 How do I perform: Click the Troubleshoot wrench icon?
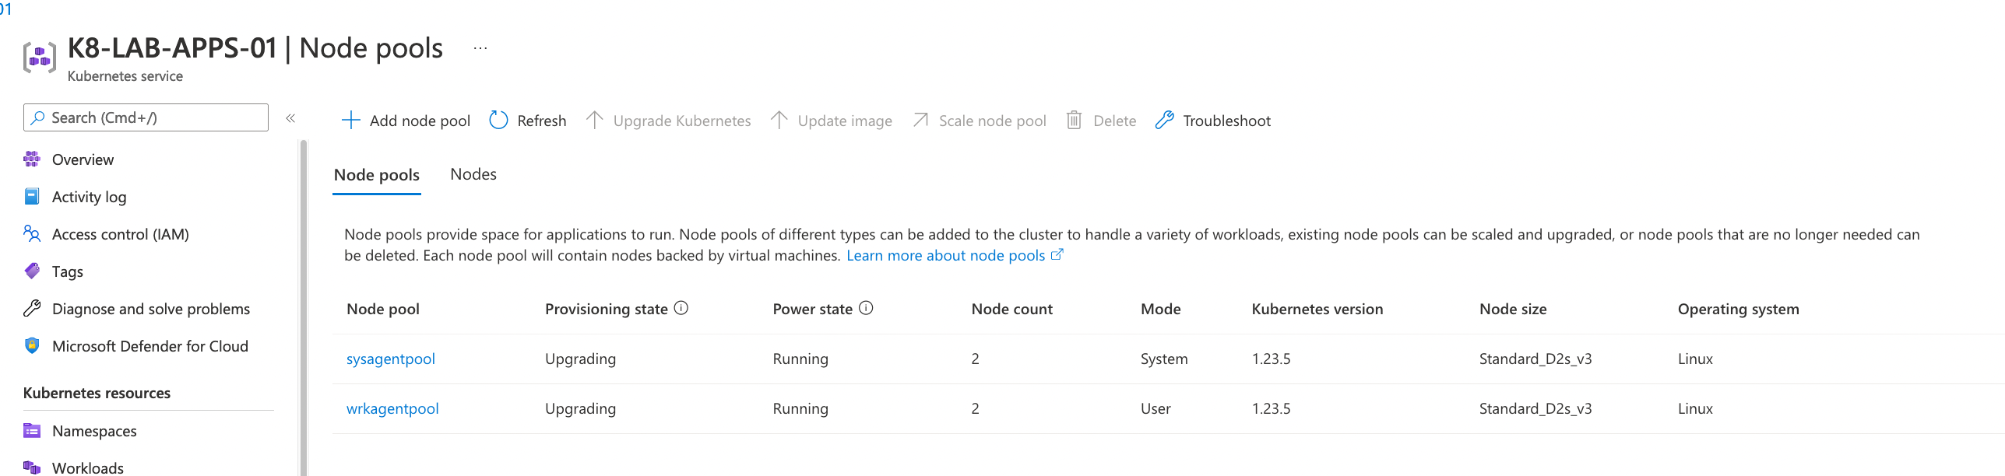point(1164,121)
